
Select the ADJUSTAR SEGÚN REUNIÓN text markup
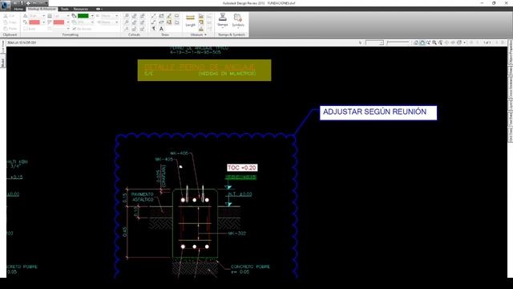[x=378, y=112]
